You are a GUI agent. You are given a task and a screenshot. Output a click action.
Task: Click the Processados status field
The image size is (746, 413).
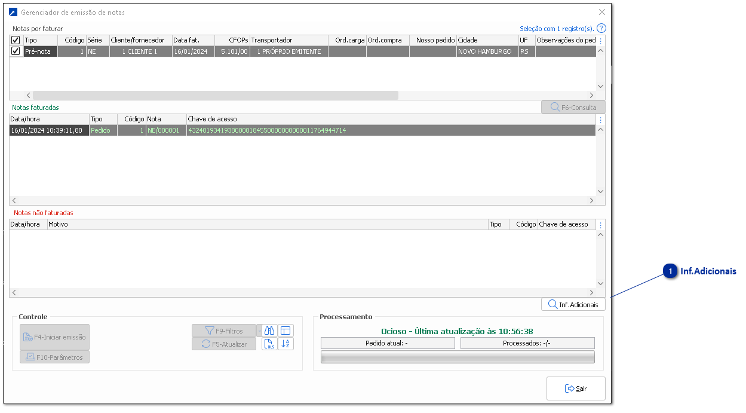[x=527, y=343]
